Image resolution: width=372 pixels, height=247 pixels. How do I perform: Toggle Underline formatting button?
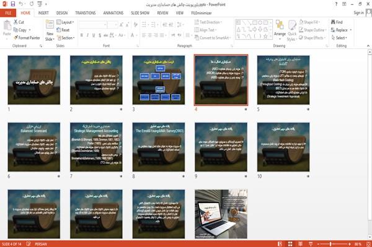[94, 35]
